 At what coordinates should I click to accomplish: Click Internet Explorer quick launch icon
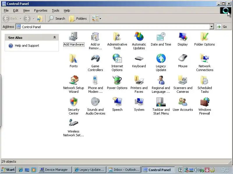click(x=20, y=170)
